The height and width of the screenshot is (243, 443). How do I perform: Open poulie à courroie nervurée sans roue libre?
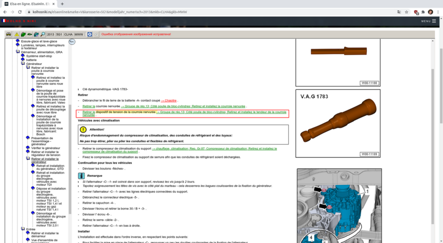point(50,82)
